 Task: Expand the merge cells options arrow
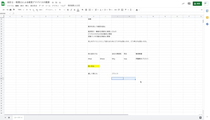tap(92, 10)
